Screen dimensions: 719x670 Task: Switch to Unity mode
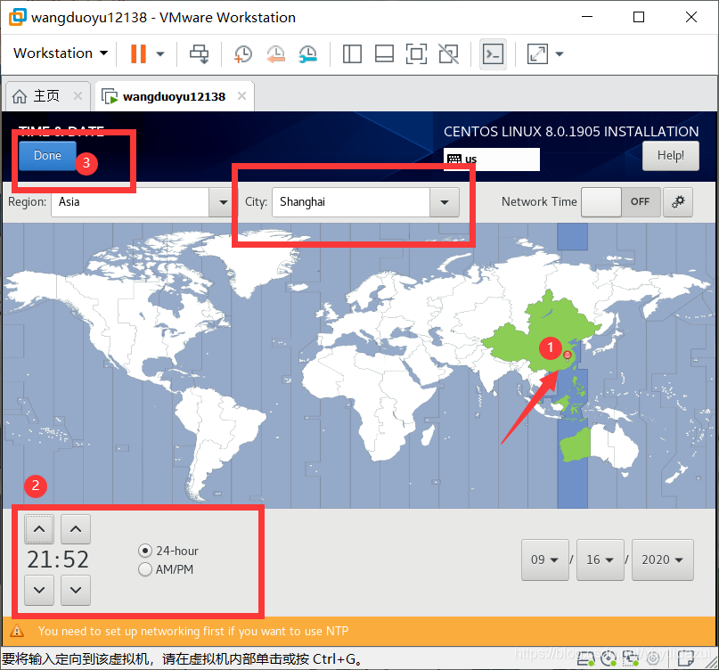[x=448, y=53]
